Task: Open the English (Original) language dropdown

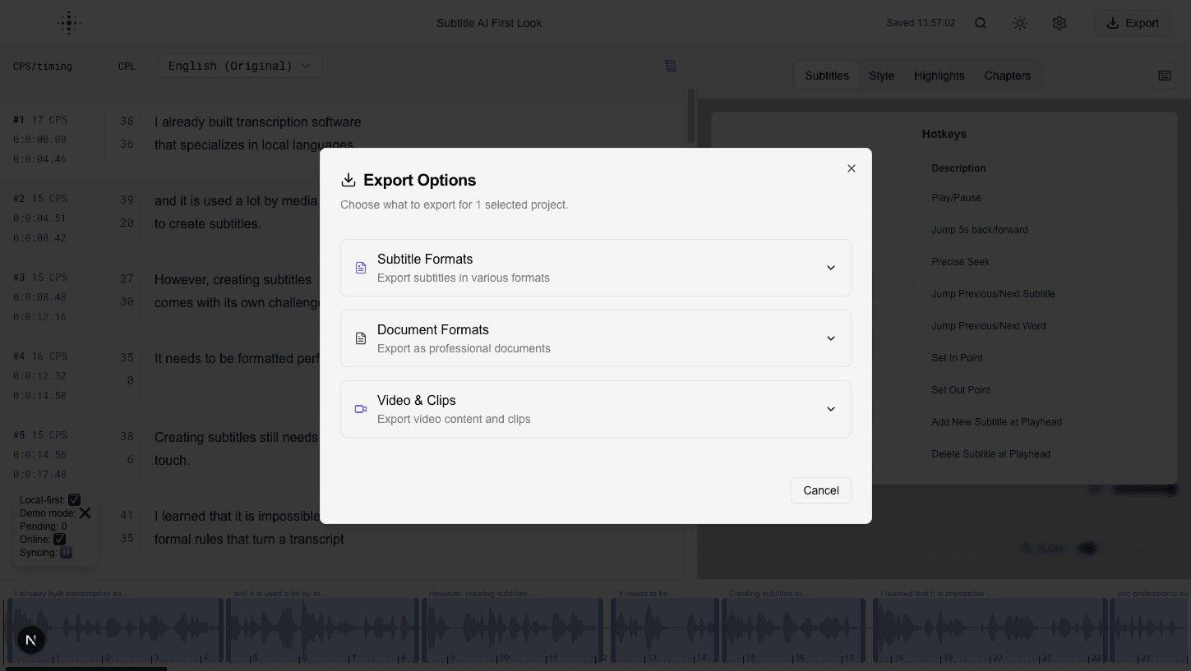Action: [x=239, y=66]
